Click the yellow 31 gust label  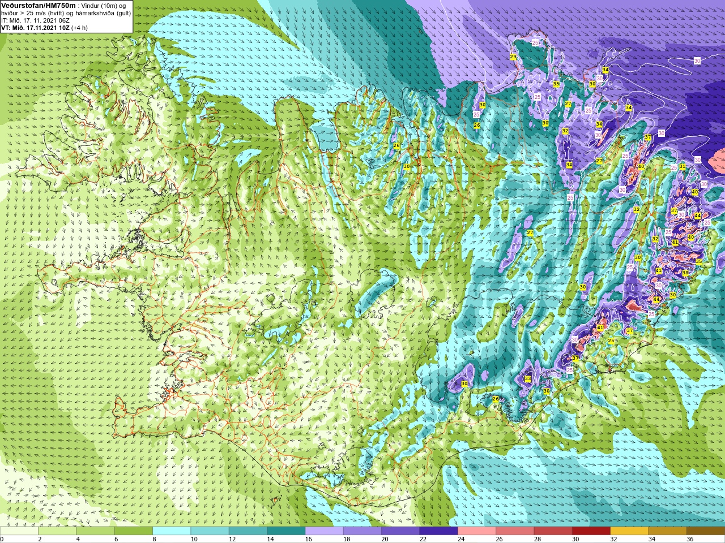pyautogui.click(x=683, y=166)
